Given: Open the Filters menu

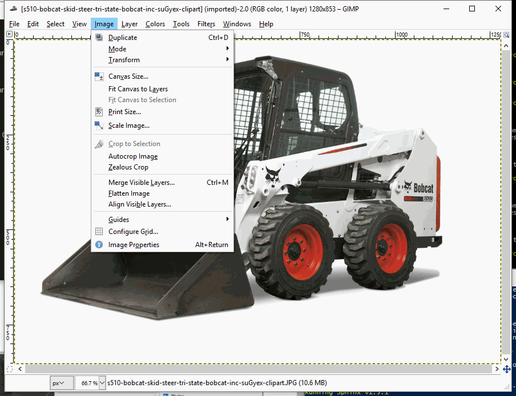Looking at the screenshot, I should (x=206, y=24).
